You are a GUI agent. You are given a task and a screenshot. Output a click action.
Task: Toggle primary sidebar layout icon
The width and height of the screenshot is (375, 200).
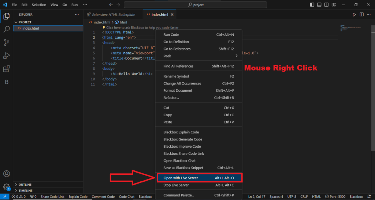[312, 5]
